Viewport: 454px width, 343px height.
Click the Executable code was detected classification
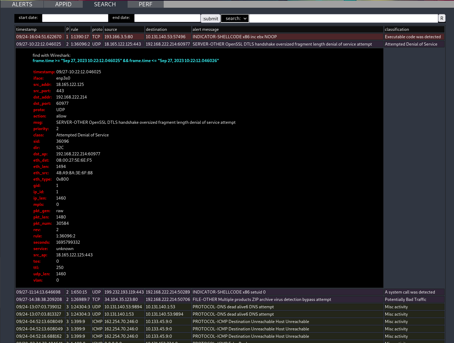coord(414,37)
